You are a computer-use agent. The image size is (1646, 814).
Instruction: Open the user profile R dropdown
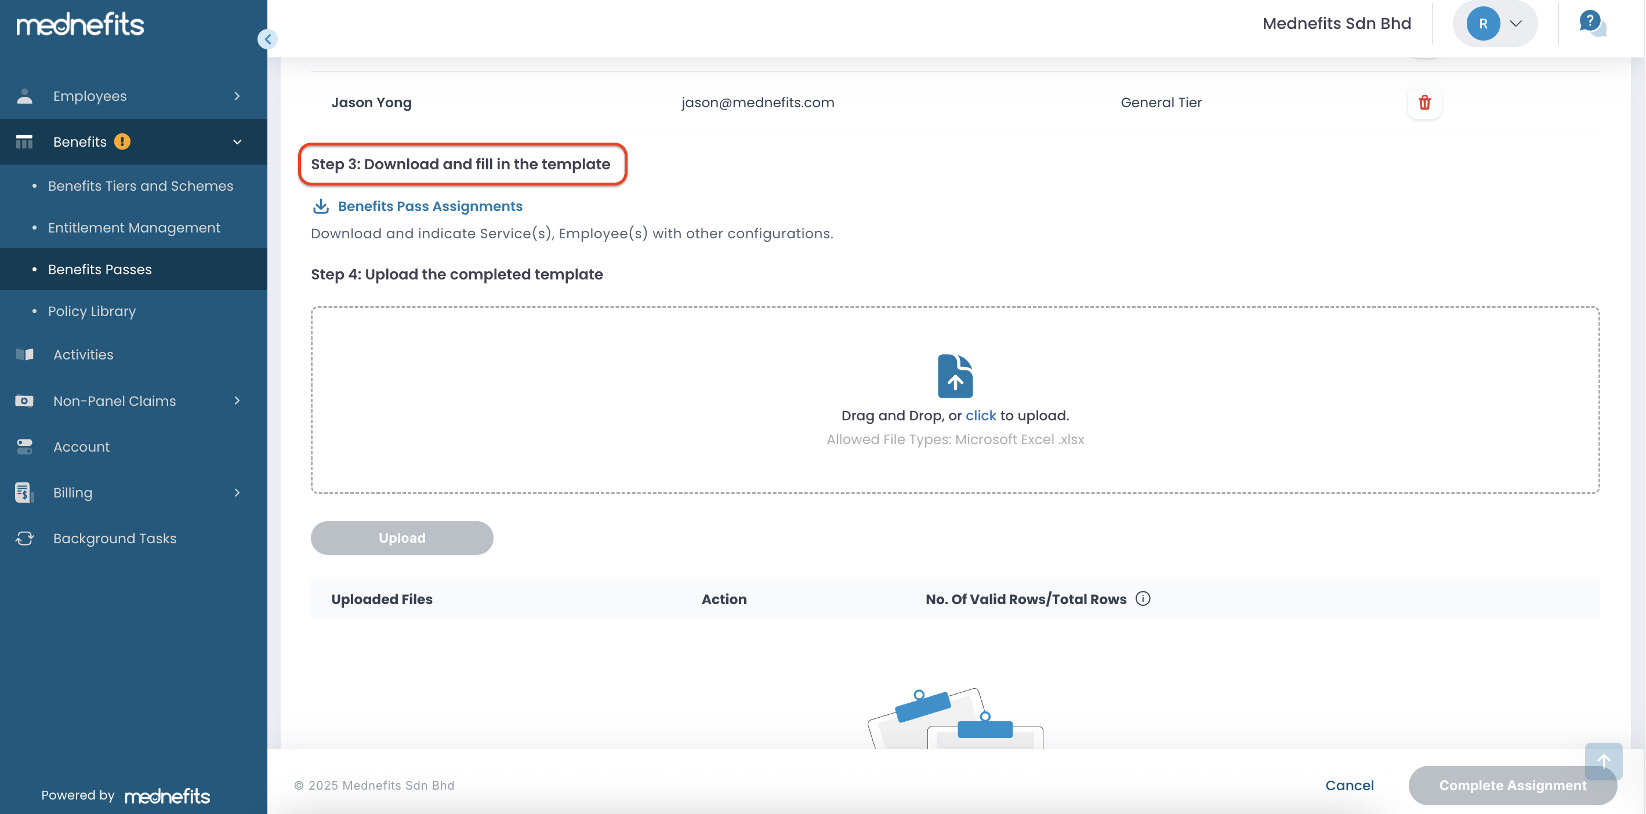tap(1495, 24)
